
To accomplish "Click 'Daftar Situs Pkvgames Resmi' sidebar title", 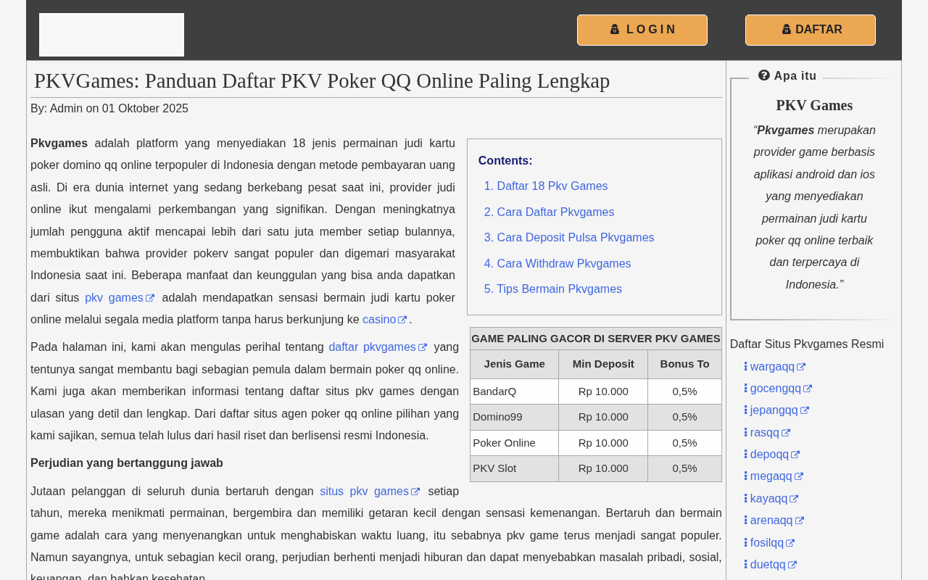I will [807, 344].
